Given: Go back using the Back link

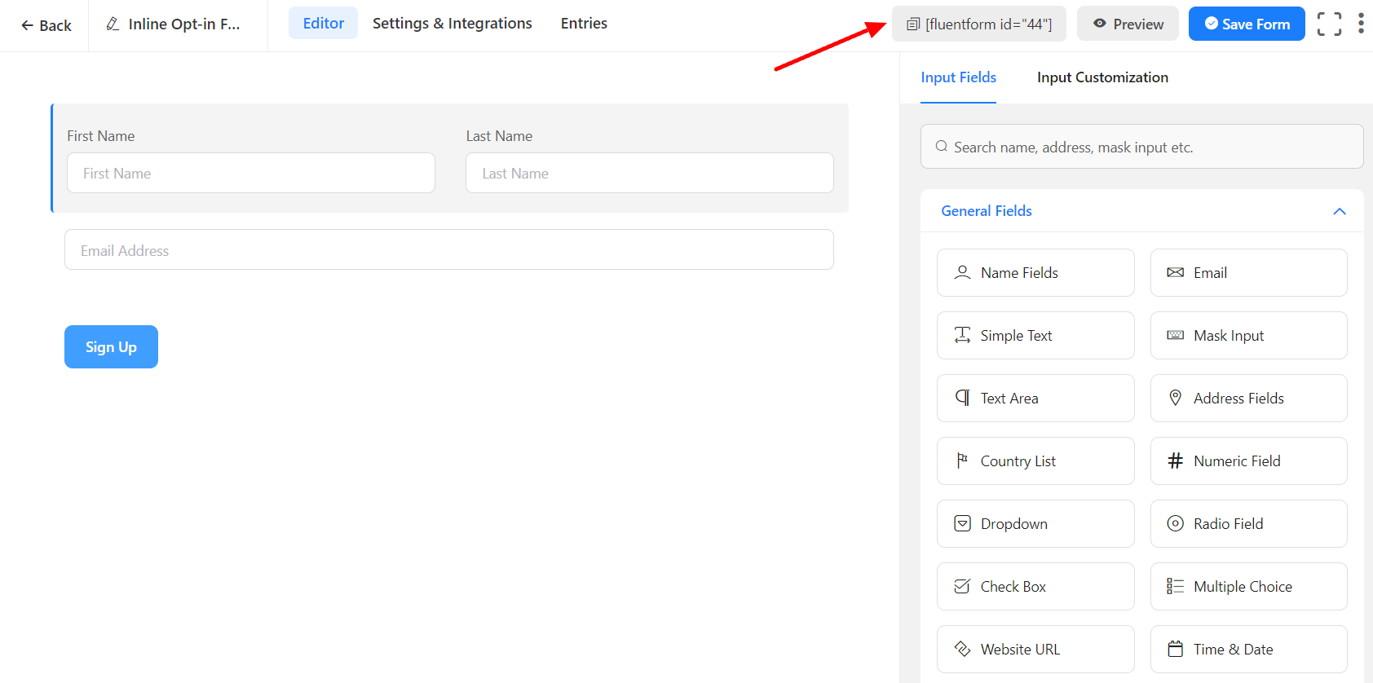Looking at the screenshot, I should point(46,25).
